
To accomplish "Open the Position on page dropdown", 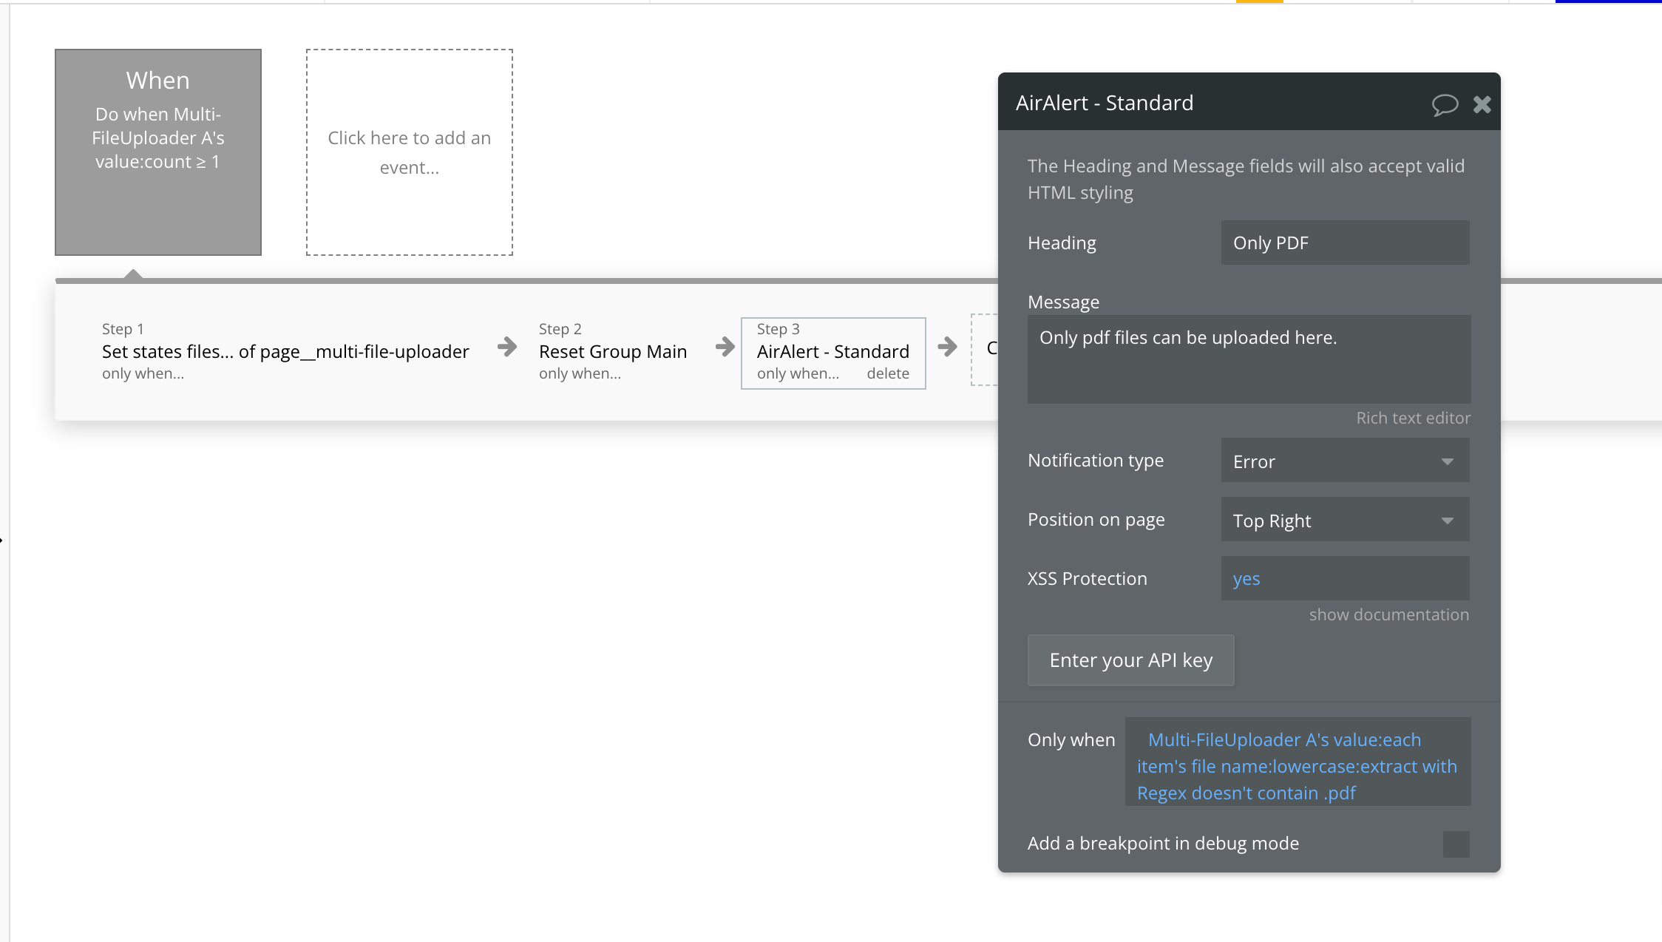I will tap(1345, 520).
